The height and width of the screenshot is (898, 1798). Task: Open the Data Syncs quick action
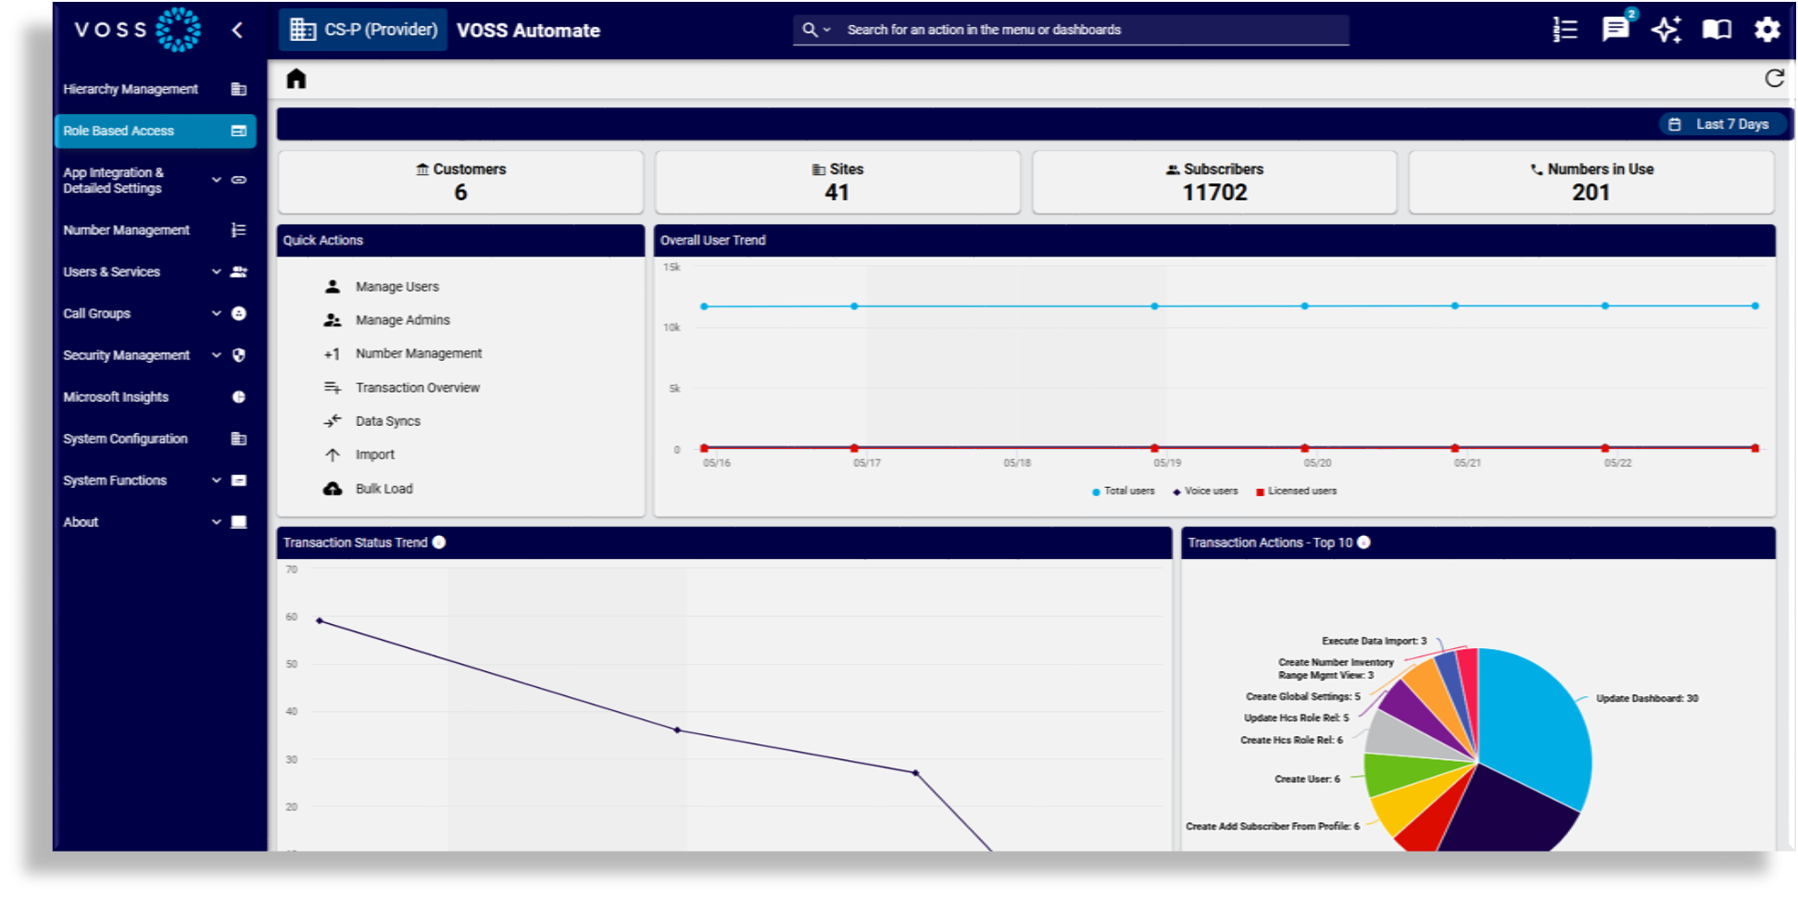(x=387, y=420)
